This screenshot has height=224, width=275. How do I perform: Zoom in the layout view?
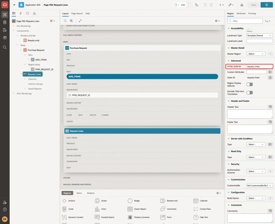click(x=71, y=21)
